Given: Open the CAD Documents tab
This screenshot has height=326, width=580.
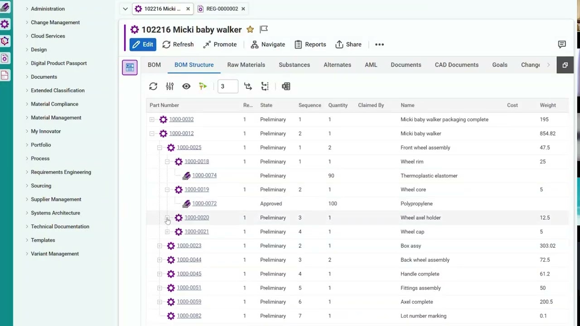Looking at the screenshot, I should (457, 65).
